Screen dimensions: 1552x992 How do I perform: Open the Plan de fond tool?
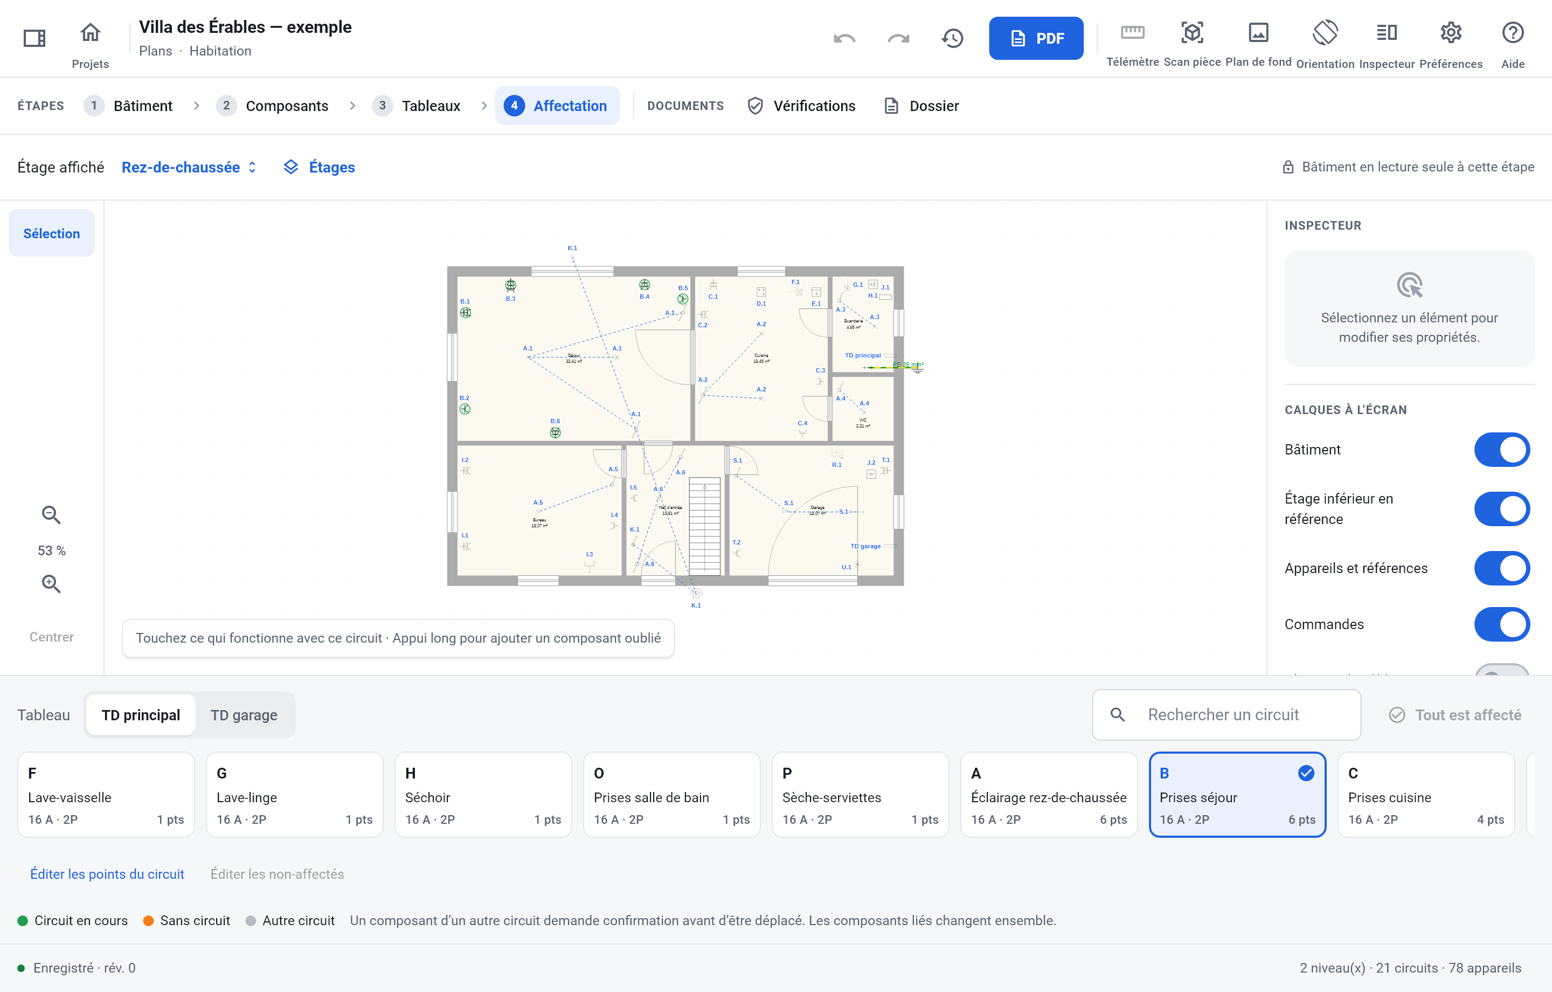click(x=1258, y=32)
